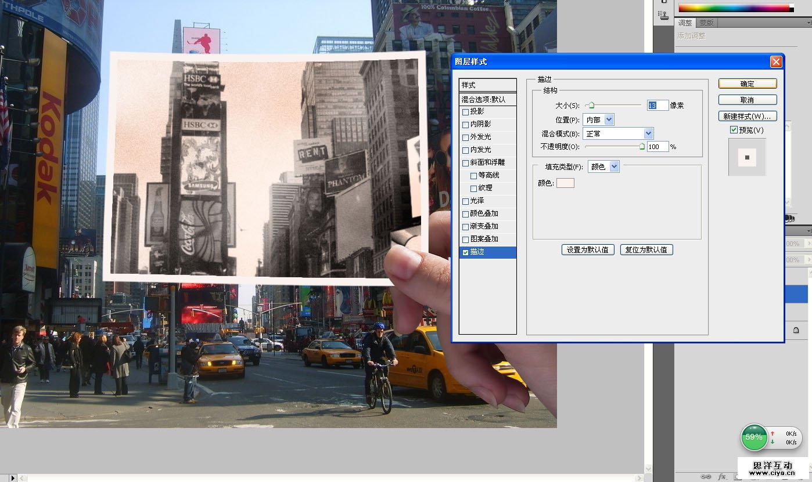This screenshot has width=812, height=482.
Task: Expand the 填充类型 fill type dropdown
Action: [x=603, y=166]
